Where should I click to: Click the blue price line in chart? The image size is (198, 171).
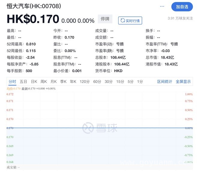[x=100, y=128]
